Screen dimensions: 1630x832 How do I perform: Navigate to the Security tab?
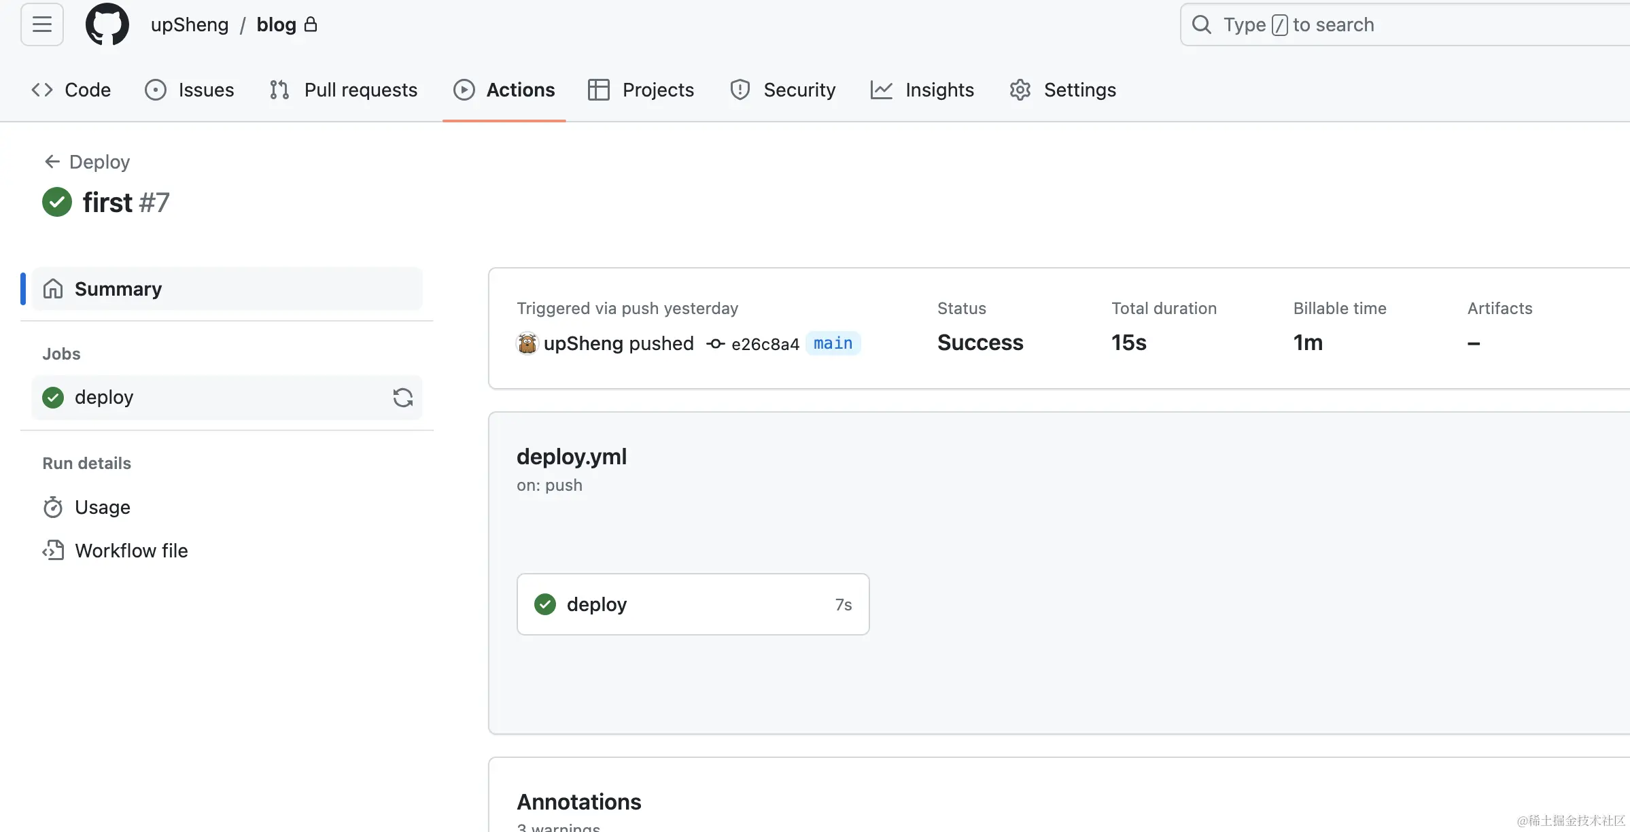click(782, 90)
